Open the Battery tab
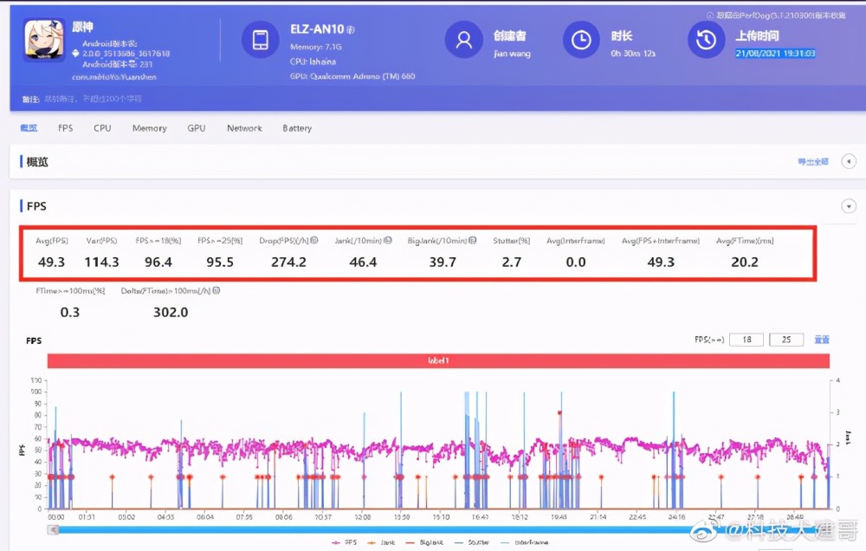Screen dimensions: 866x551 coord(297,128)
